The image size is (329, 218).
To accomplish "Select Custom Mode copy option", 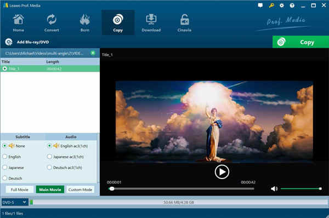I will tap(80, 190).
